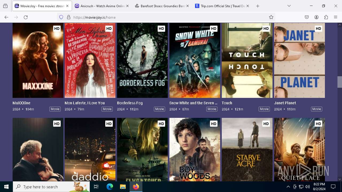The height and width of the screenshot is (192, 342).
Task: Launch Microsoft Edge from taskbar
Action: point(110,187)
